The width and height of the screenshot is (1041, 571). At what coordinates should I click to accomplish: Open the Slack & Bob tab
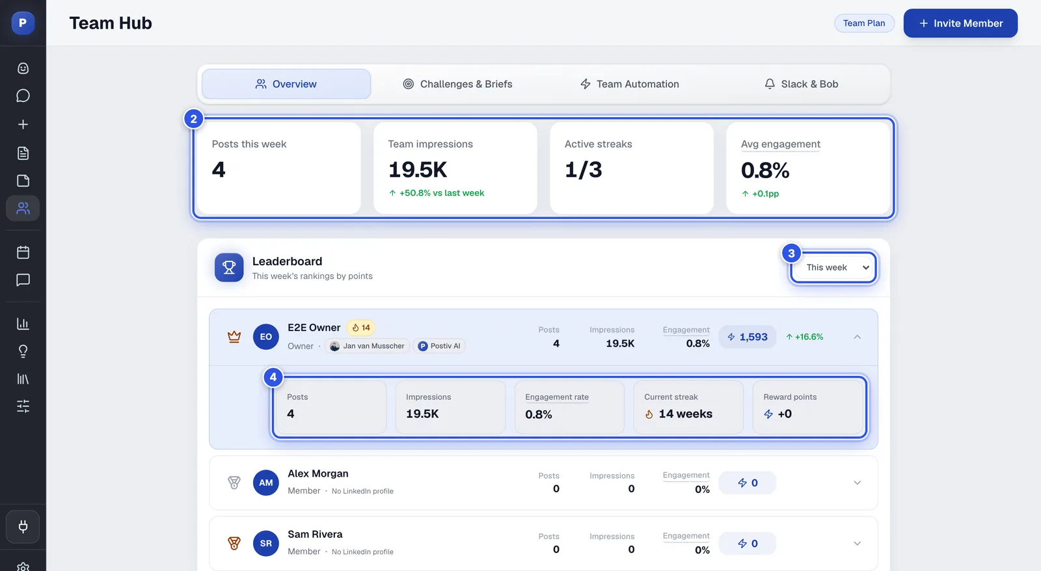(x=802, y=84)
